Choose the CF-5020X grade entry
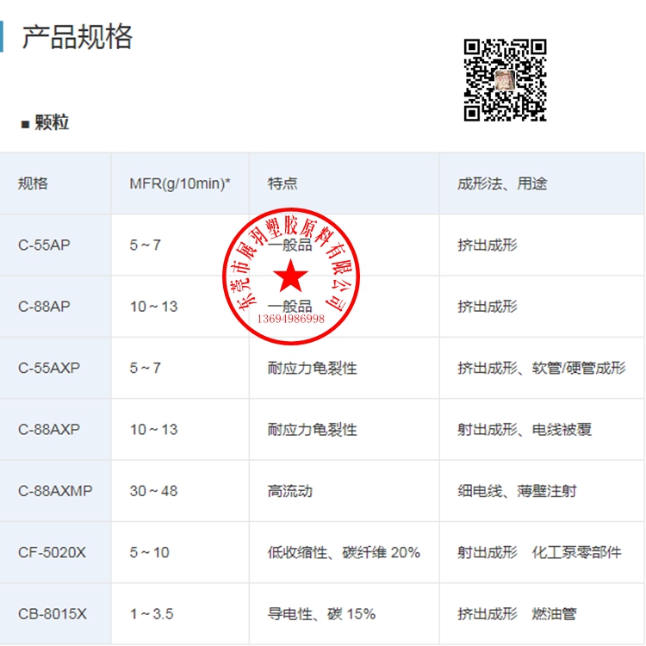The height and width of the screenshot is (646, 646). click(52, 552)
